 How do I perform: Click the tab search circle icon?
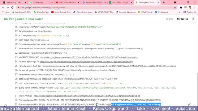point(175,2)
